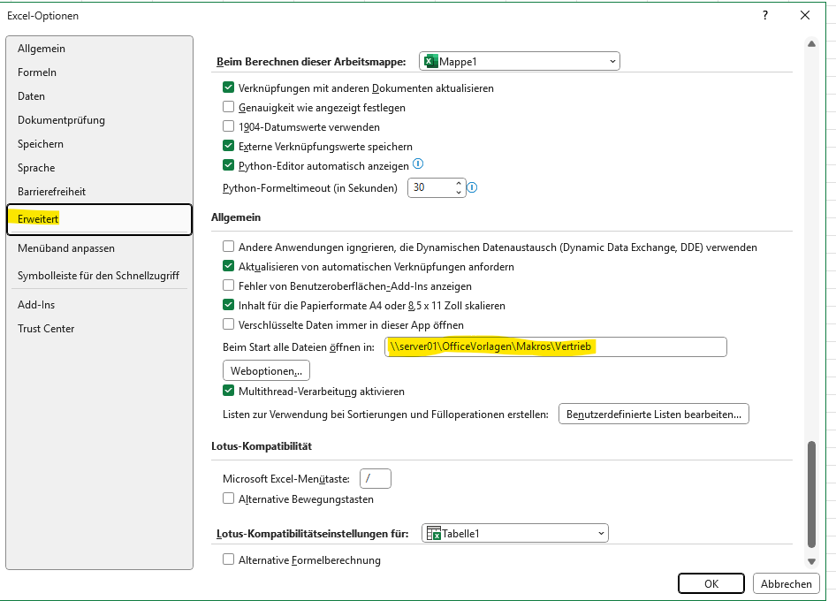
Task: Close the Excel-Optionen dialog with X
Action: 805,15
